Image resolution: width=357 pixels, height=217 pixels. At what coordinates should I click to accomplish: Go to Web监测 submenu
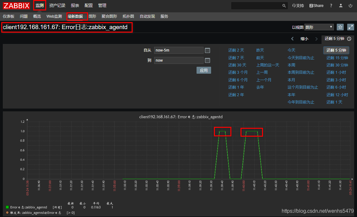54,16
